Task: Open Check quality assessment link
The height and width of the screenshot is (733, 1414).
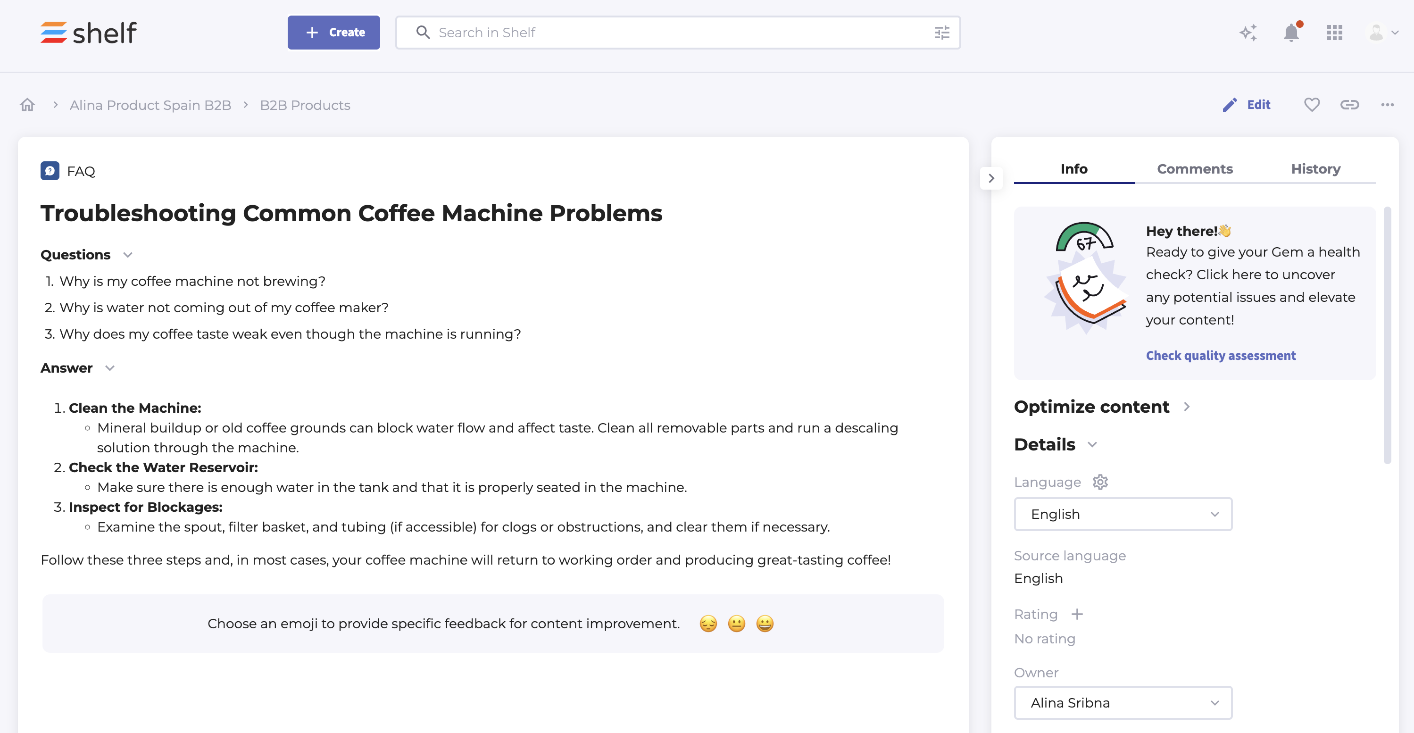Action: click(x=1220, y=355)
